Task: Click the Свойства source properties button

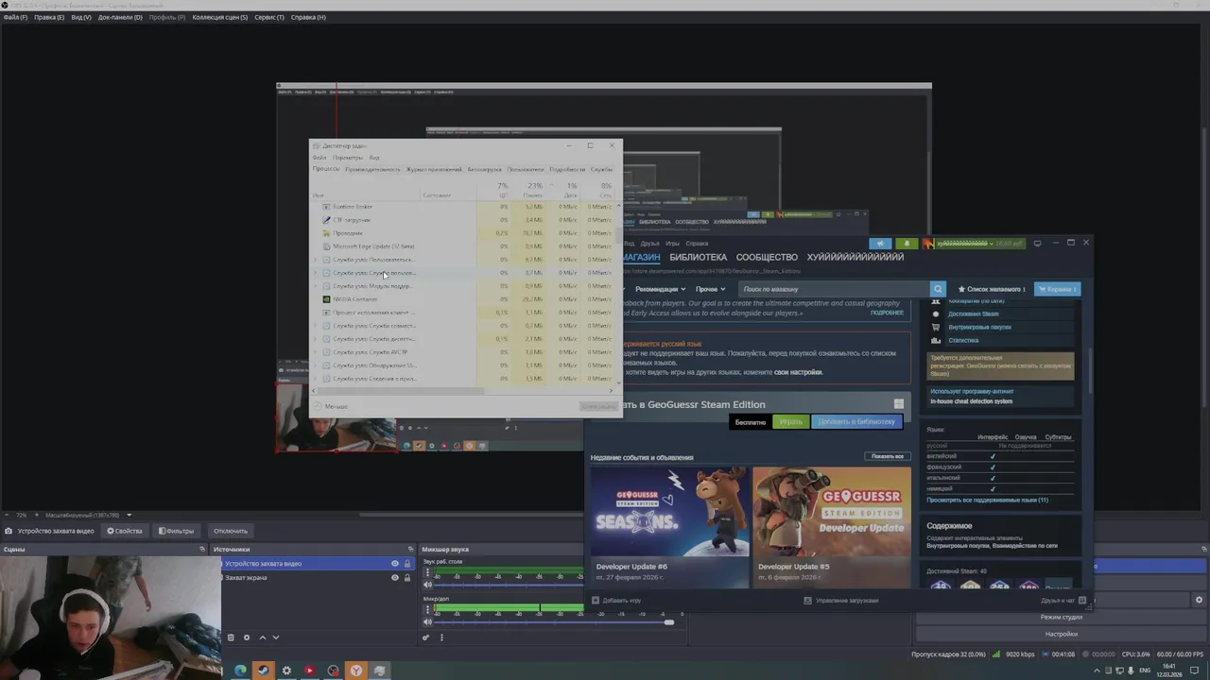Action: tap(125, 531)
